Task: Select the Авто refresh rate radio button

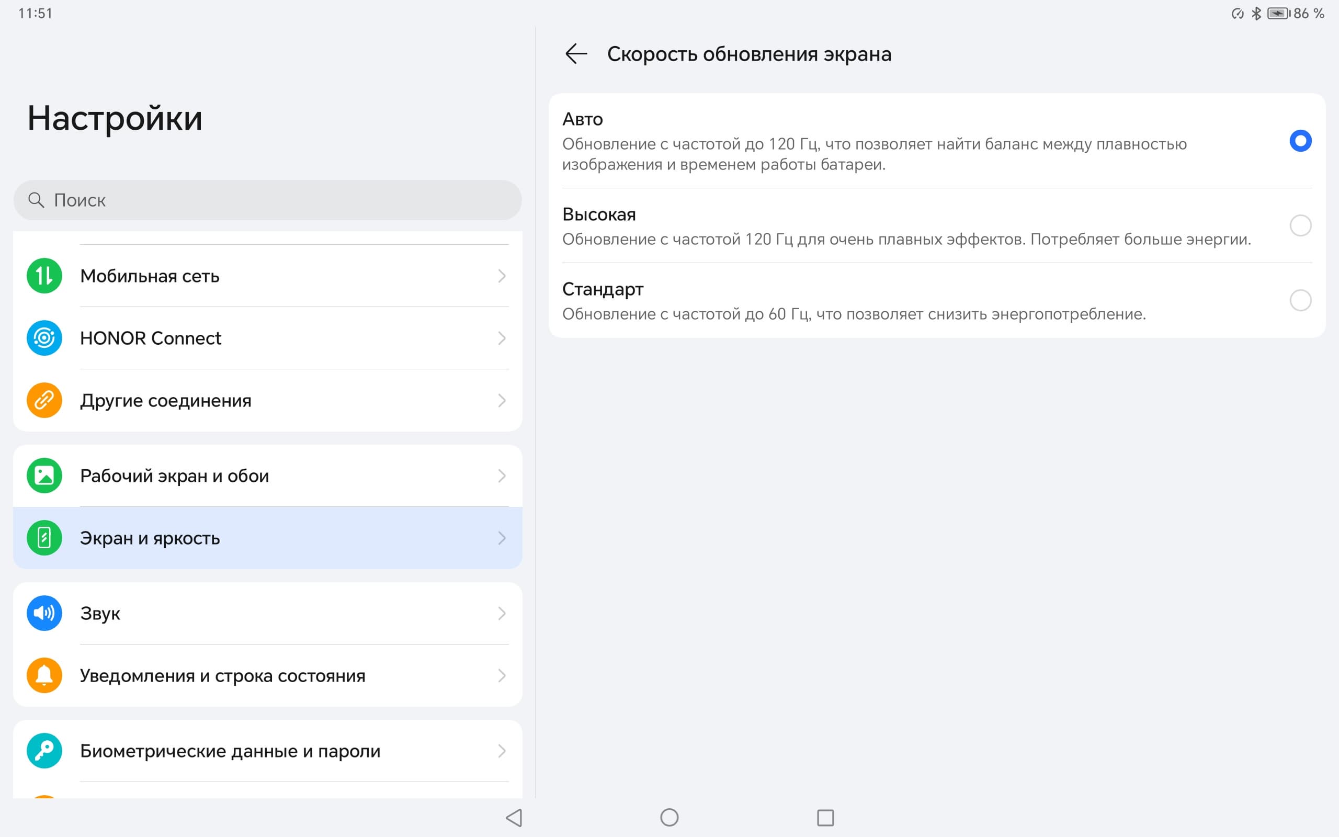Action: coord(1300,141)
